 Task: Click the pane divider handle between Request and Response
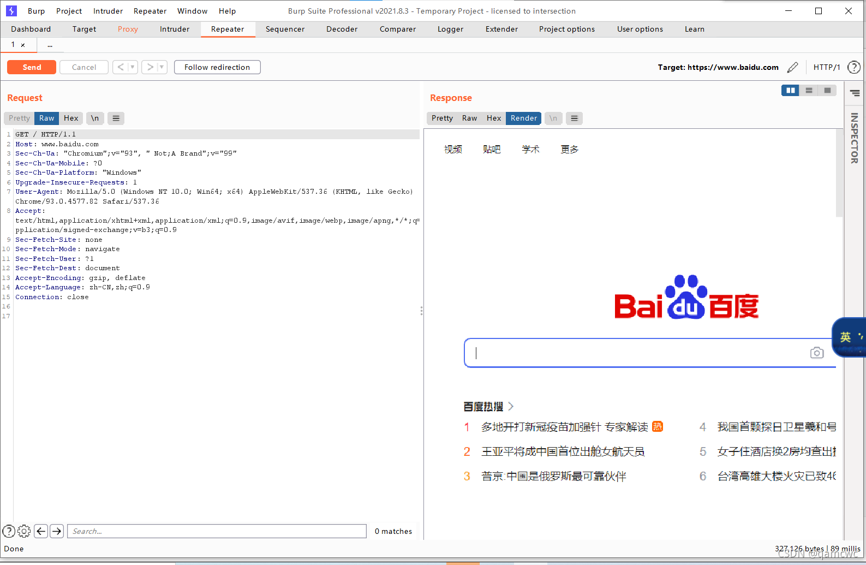click(x=421, y=311)
